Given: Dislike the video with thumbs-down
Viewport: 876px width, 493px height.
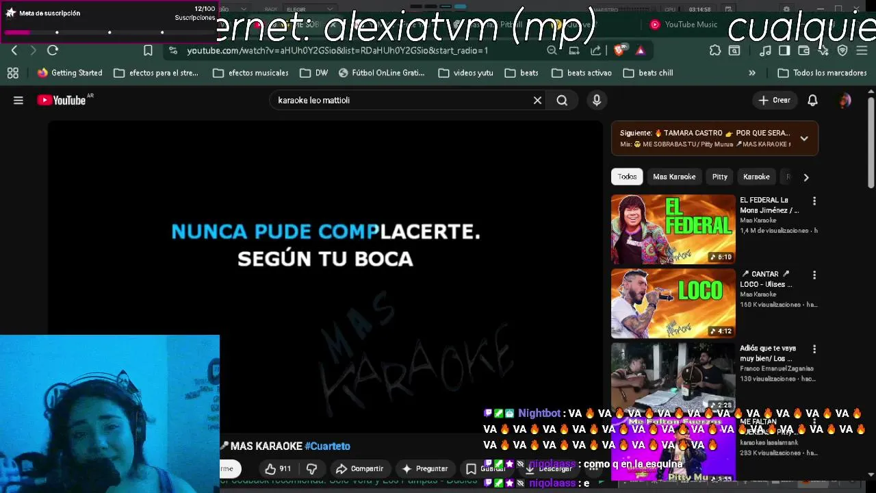Looking at the screenshot, I should coord(311,469).
